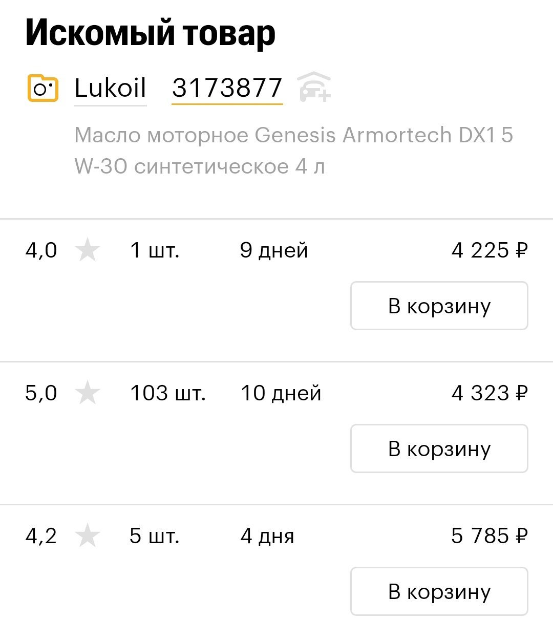Open article number 3173877 link

click(227, 88)
